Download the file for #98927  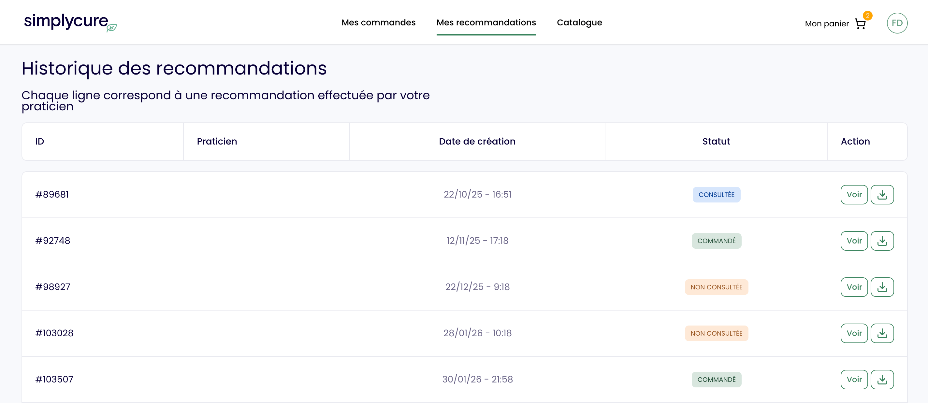coord(882,287)
